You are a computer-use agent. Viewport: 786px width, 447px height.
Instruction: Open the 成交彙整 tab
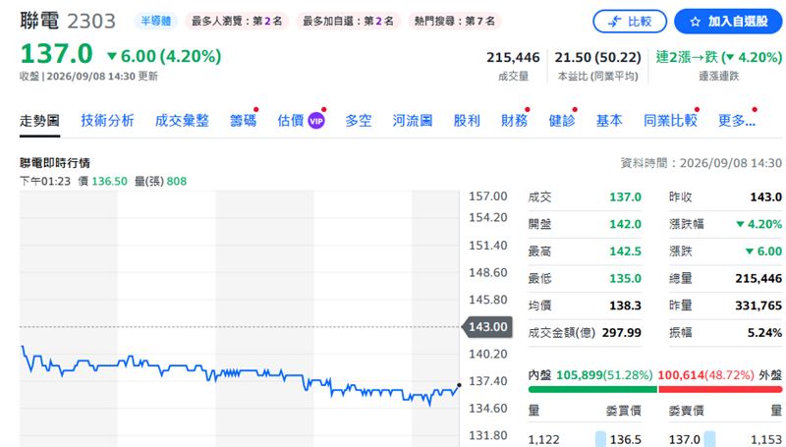[182, 121]
